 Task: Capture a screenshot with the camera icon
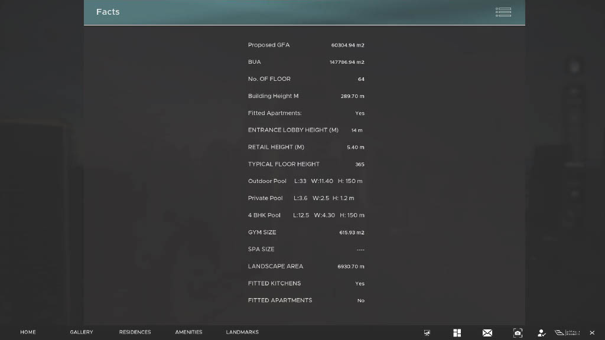[x=518, y=333]
